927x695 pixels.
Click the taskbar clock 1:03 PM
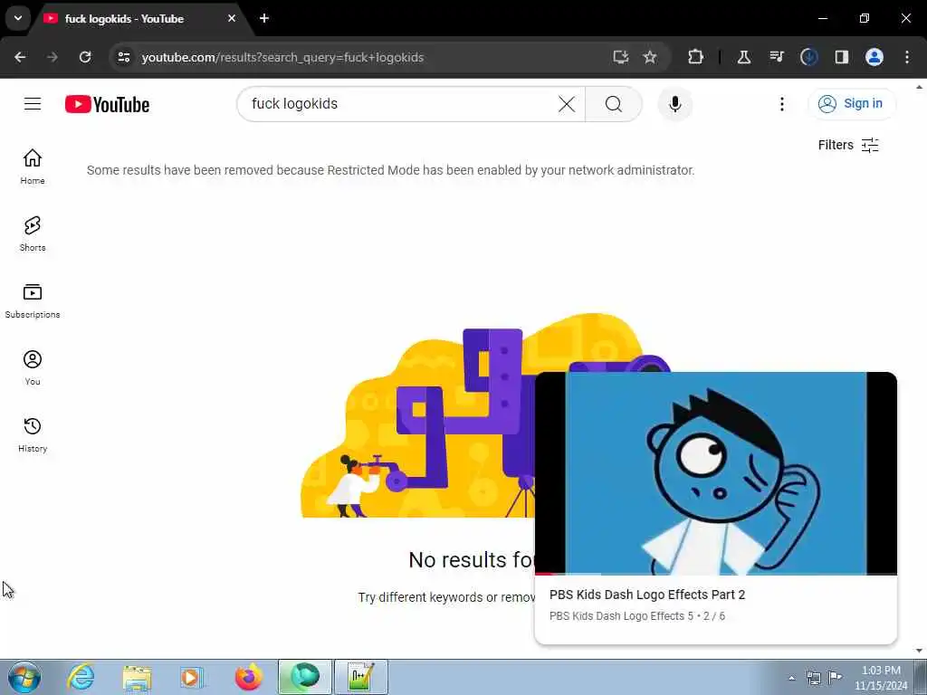coord(881,678)
